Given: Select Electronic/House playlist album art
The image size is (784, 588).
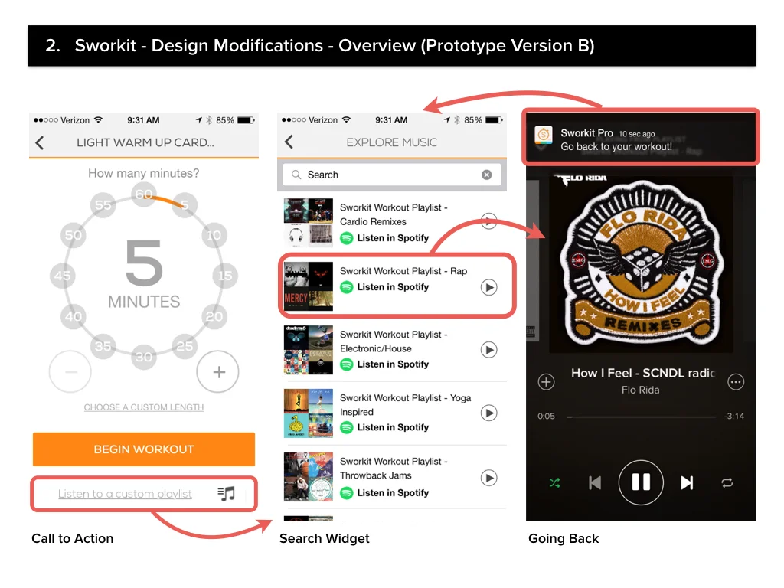Looking at the screenshot, I should point(308,349).
